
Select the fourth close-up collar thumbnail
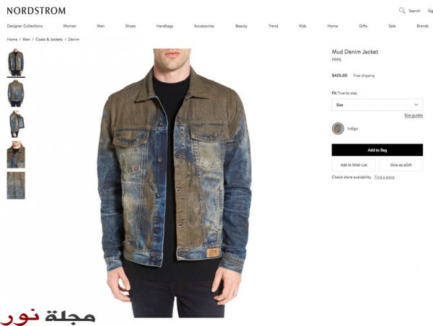pos(16,154)
